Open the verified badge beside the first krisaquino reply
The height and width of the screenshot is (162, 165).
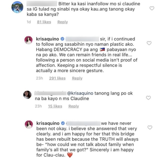pyautogui.click(x=62, y=39)
